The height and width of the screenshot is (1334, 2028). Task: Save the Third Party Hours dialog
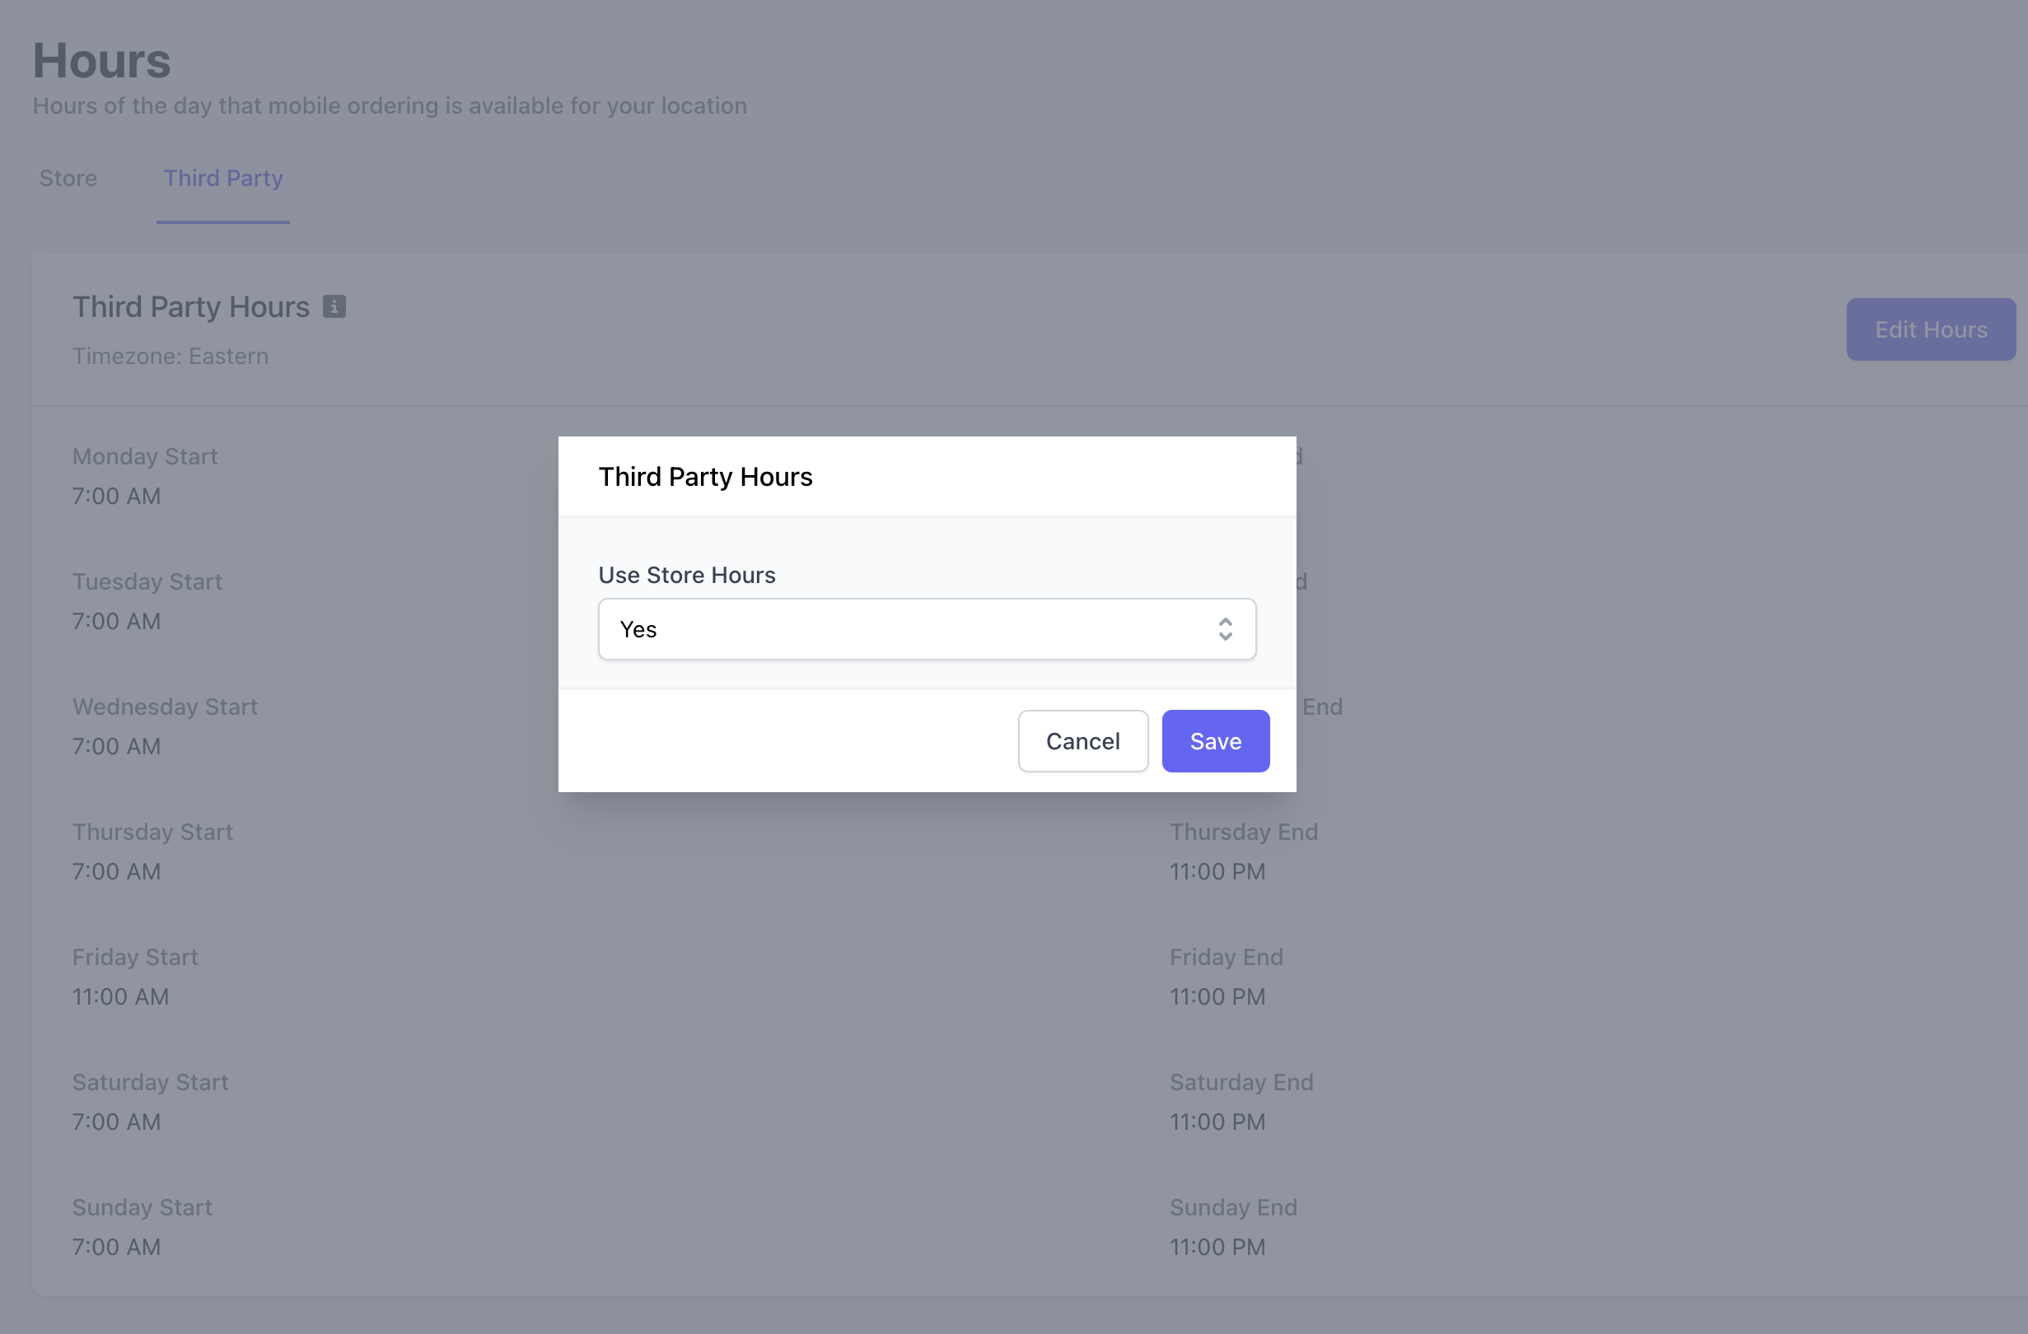[1215, 741]
